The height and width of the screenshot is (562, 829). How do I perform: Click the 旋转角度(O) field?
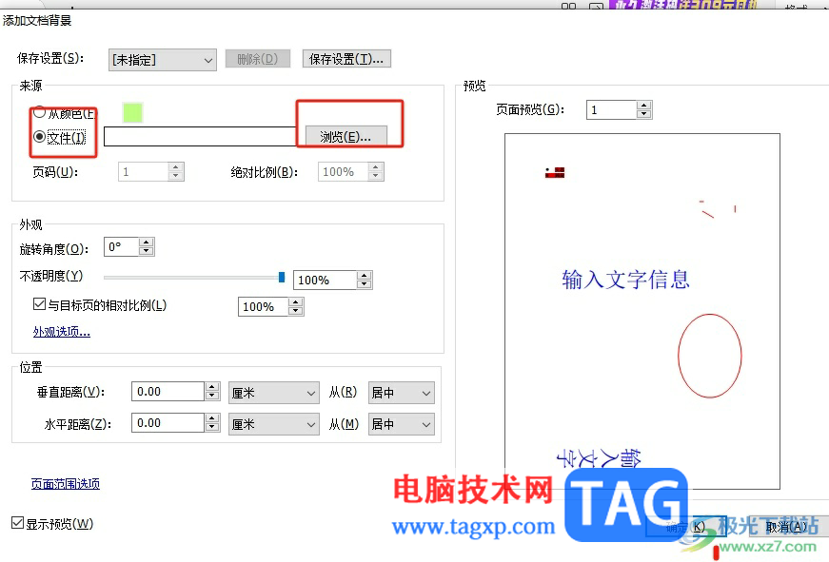click(x=121, y=246)
